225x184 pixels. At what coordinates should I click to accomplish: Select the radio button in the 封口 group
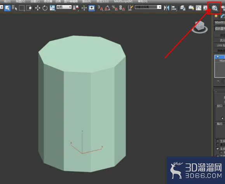[x=222, y=118]
